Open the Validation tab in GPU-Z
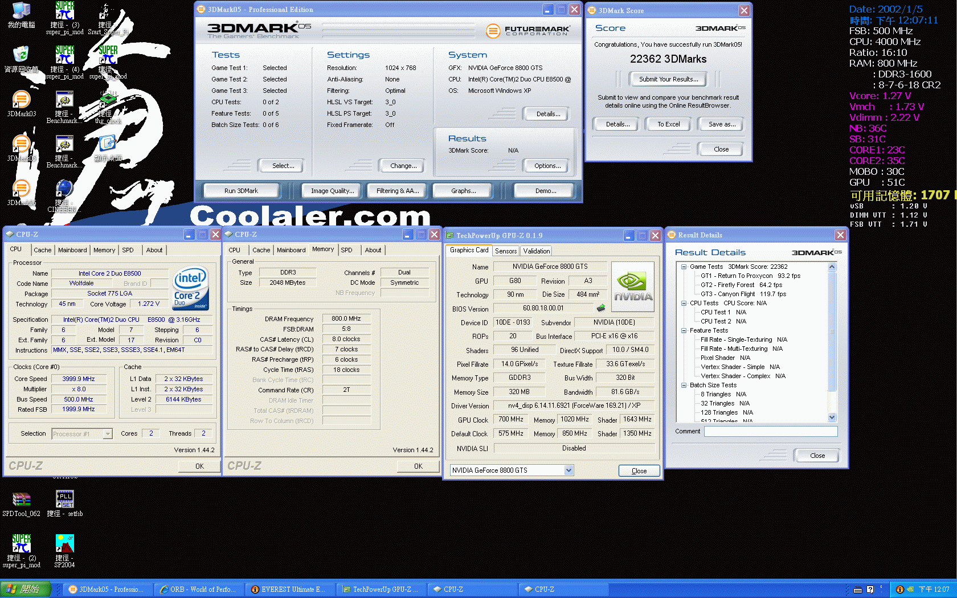Viewport: 957px width, 598px height. (537, 251)
